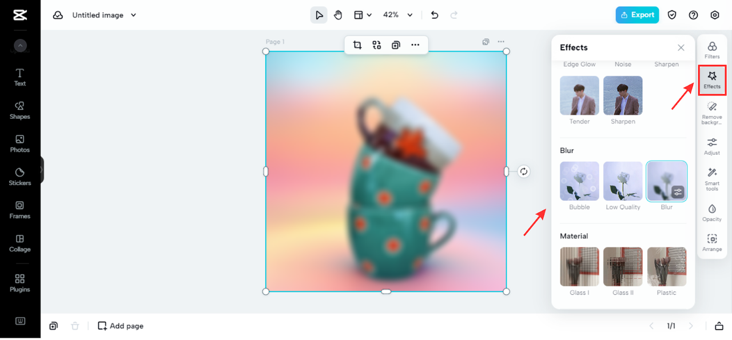The height and width of the screenshot is (340, 732).
Task: Click the blurred cups image on canvas
Action: (x=386, y=171)
